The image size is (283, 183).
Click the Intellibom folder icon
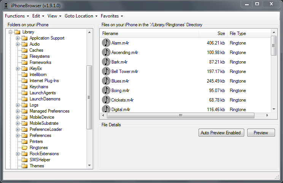[25, 75]
